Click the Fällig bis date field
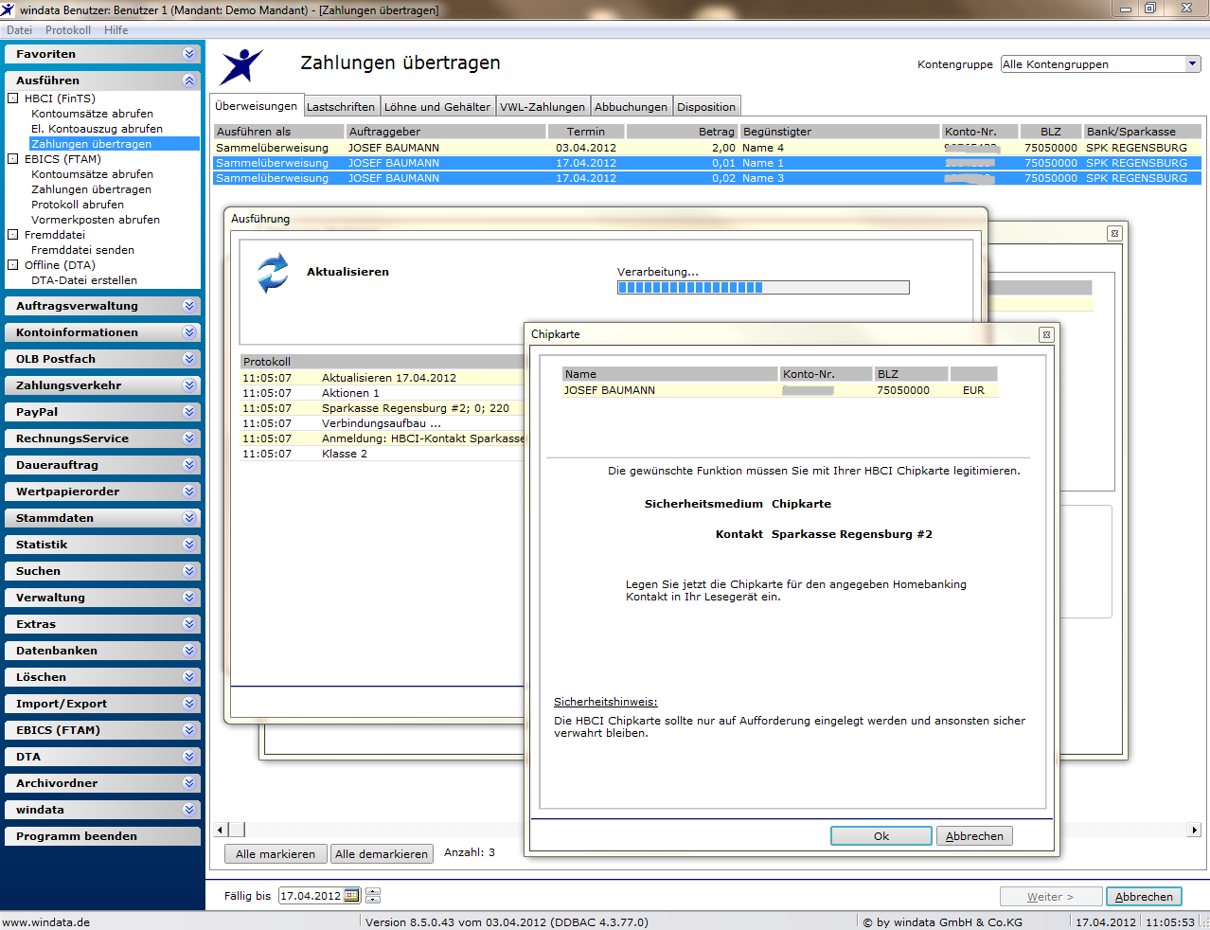Image resolution: width=1210 pixels, height=930 pixels. [311, 895]
